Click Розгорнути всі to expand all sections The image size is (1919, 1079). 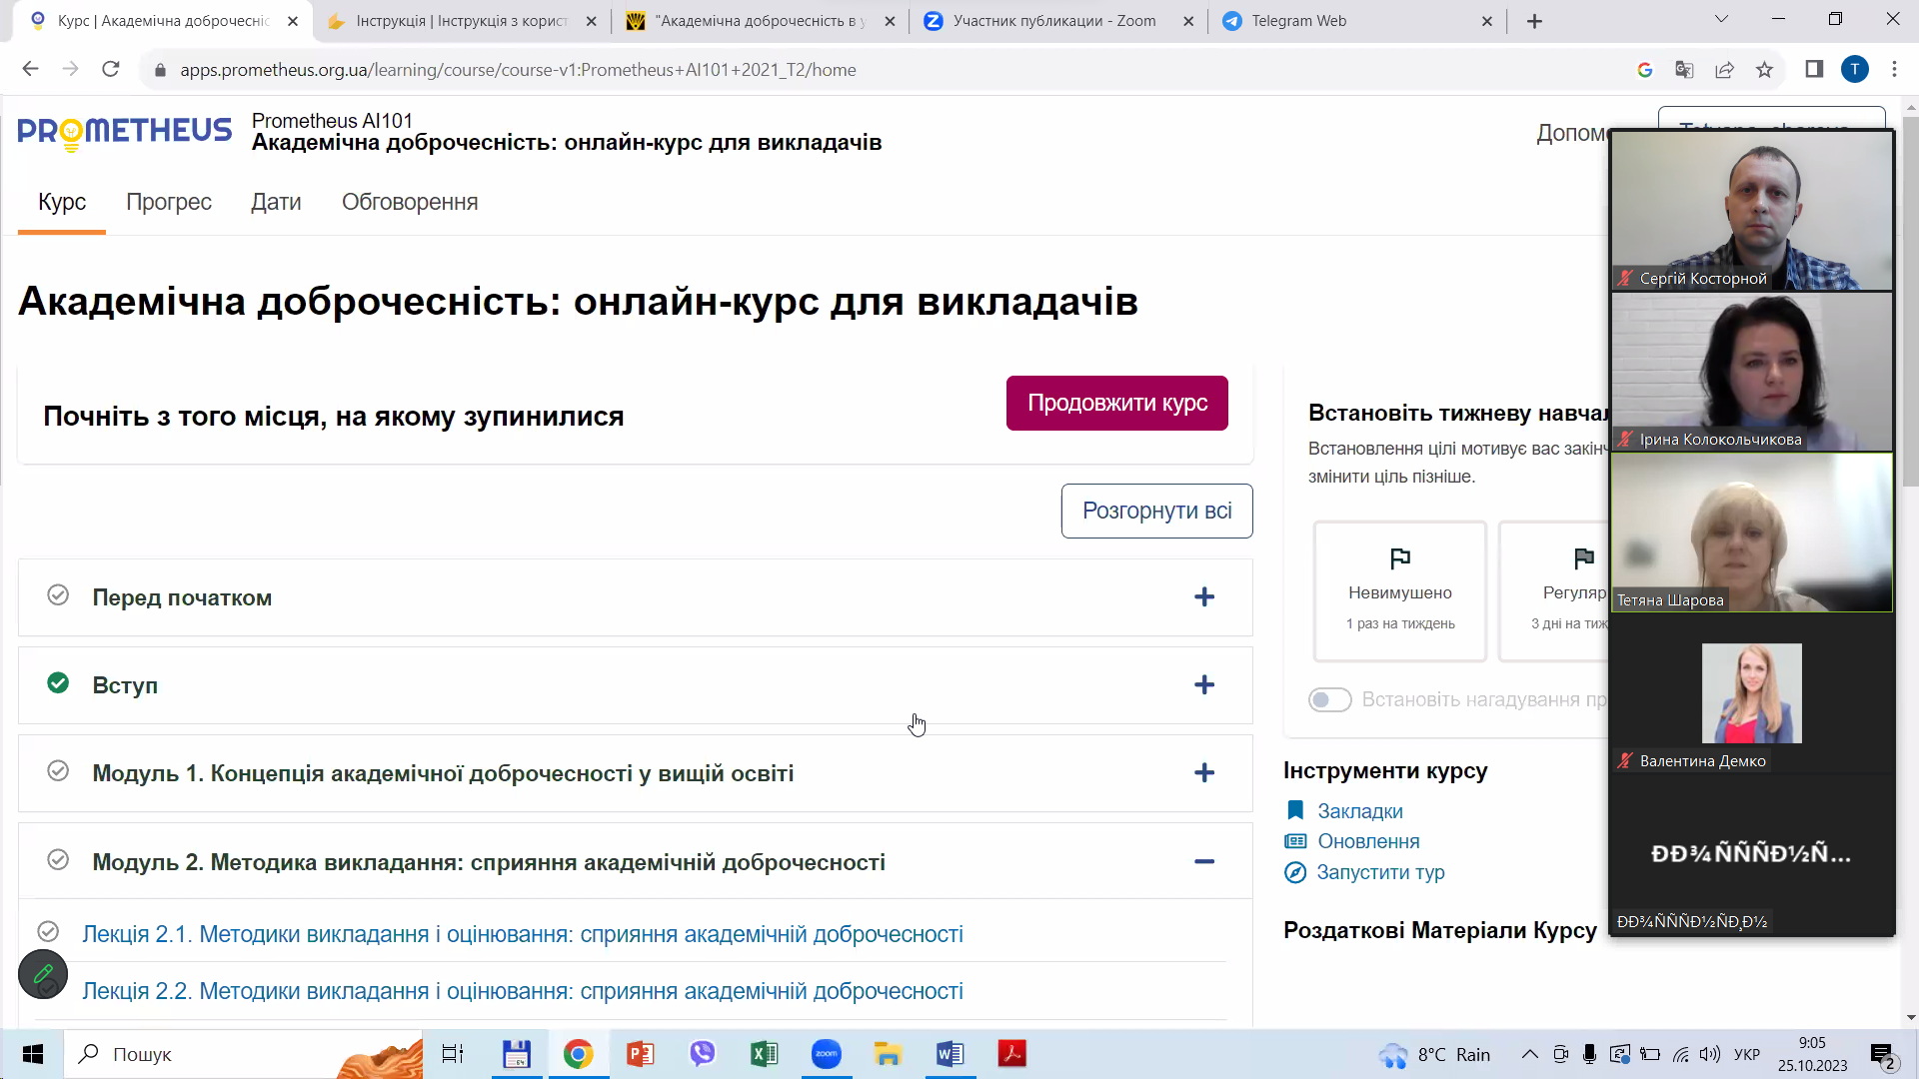point(1156,511)
